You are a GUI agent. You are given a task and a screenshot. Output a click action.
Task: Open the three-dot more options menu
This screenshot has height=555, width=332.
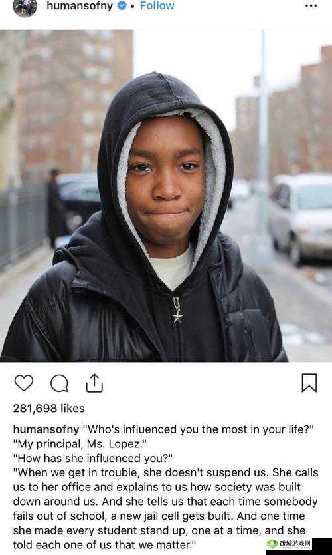click(311, 6)
